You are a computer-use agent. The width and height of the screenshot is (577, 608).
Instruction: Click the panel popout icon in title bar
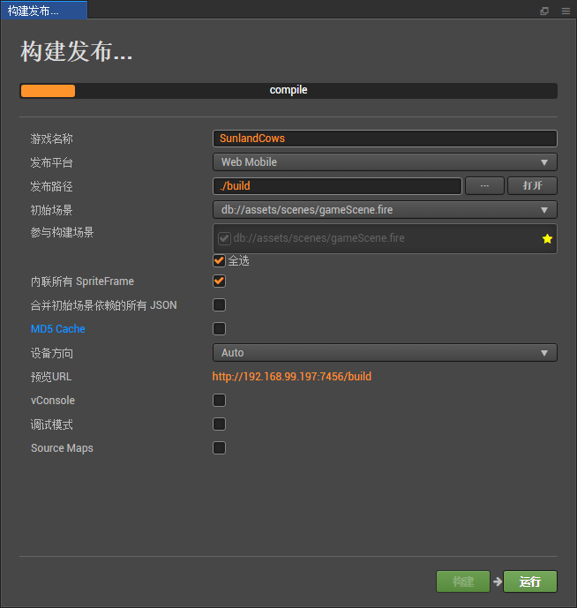tap(544, 11)
